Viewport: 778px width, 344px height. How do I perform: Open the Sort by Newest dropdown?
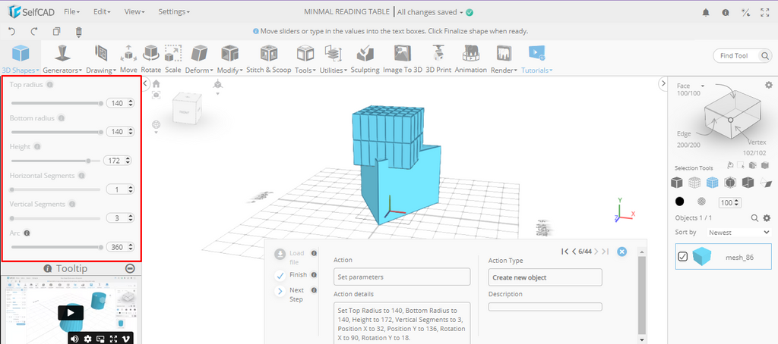tap(738, 232)
